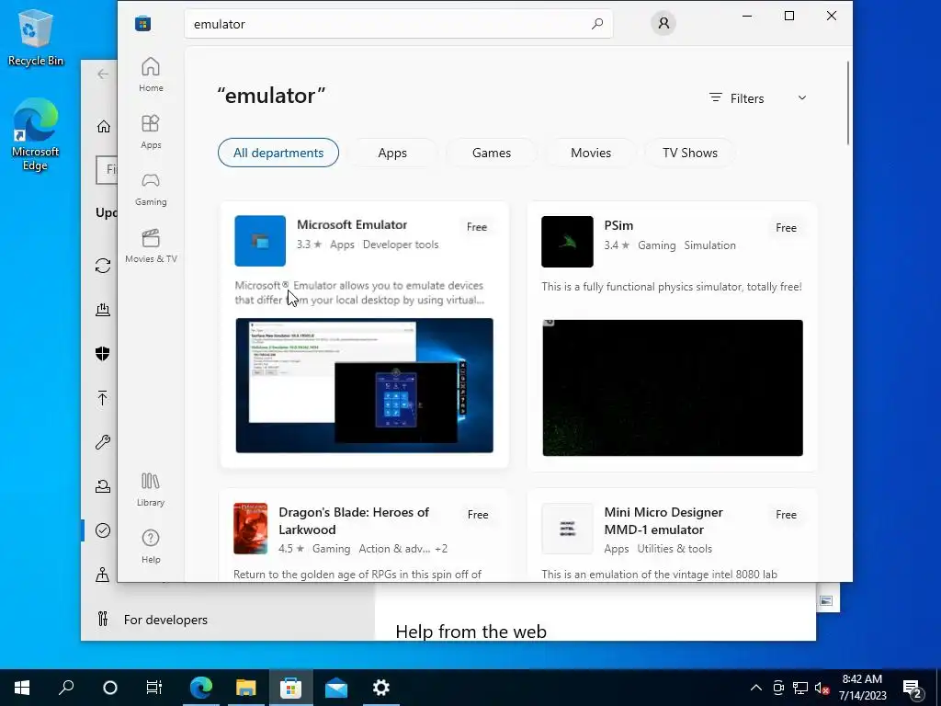The height and width of the screenshot is (706, 941).
Task: Click Free button for PSim
Action: point(786,228)
